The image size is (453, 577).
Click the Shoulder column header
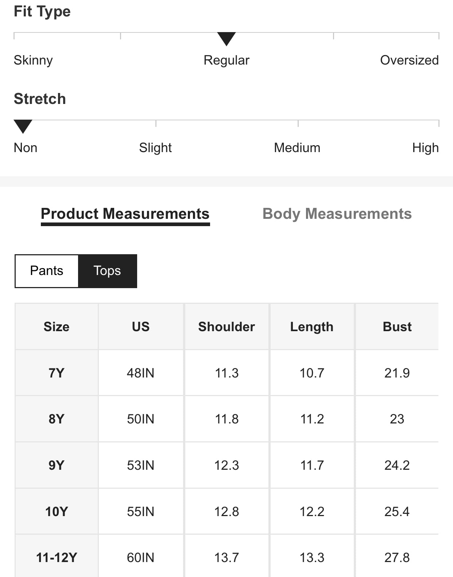click(226, 327)
